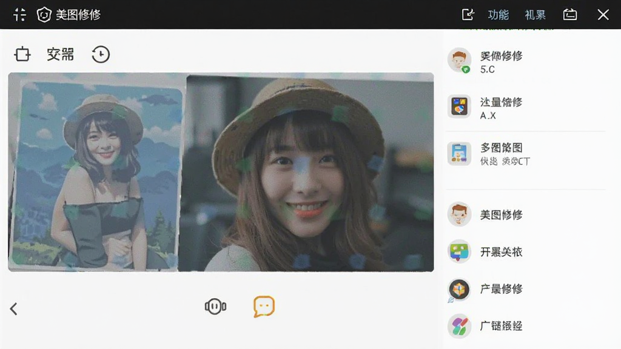Click the exit fullscreen arrows icon
The width and height of the screenshot is (621, 349).
pyautogui.click(x=19, y=15)
